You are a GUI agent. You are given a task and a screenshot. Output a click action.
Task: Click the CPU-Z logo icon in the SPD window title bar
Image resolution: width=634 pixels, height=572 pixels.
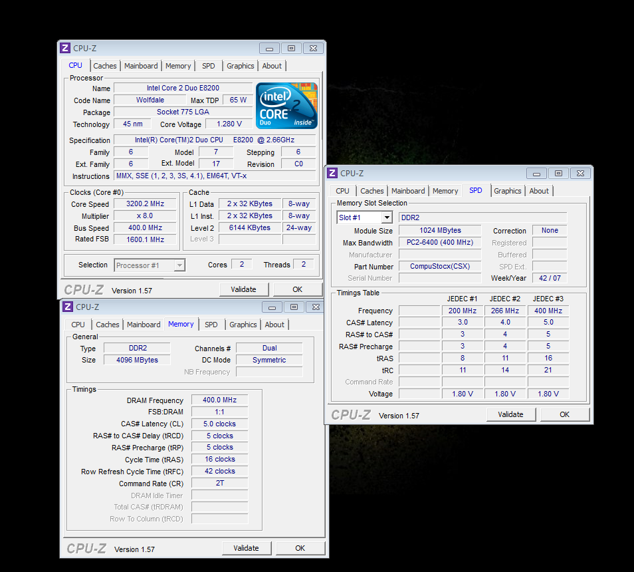pyautogui.click(x=332, y=173)
